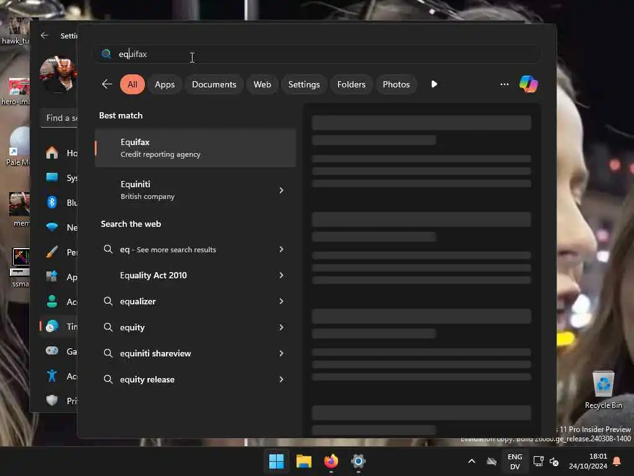Image resolution: width=634 pixels, height=476 pixels.
Task: Open the Recycle Bin desktop icon
Action: coord(604,390)
